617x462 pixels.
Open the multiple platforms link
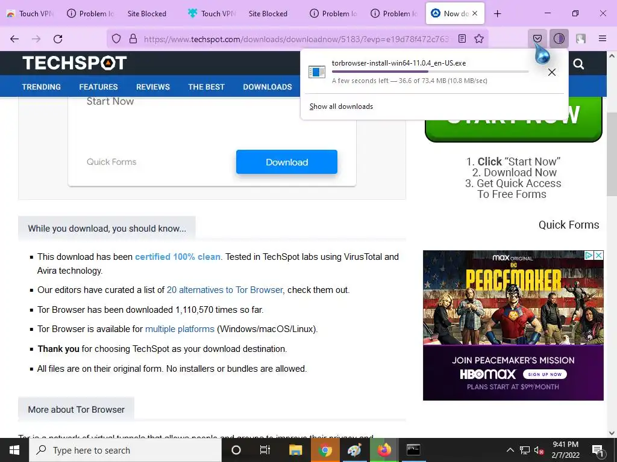click(x=180, y=329)
